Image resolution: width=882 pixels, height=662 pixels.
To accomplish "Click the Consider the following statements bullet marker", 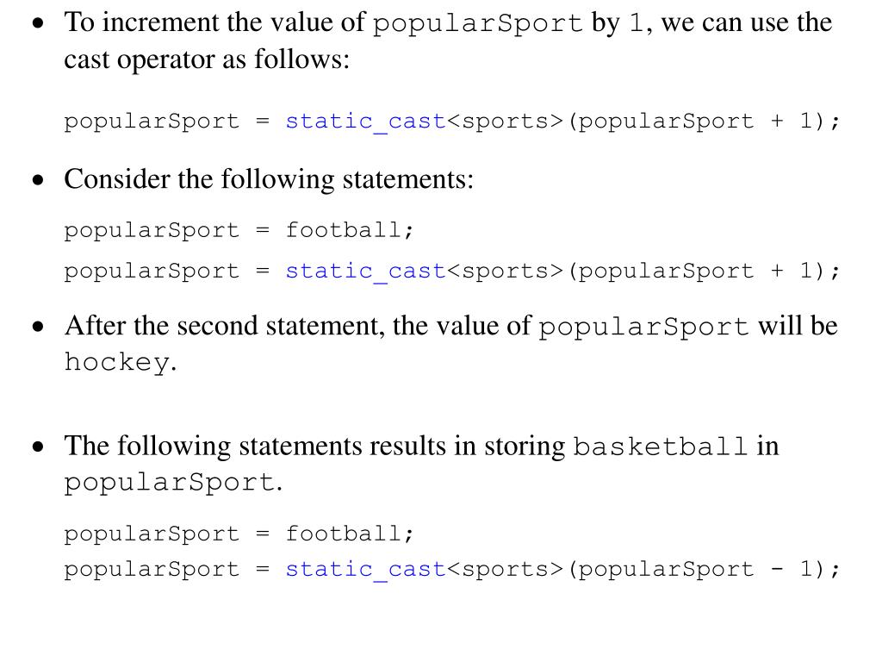I will click(x=38, y=180).
